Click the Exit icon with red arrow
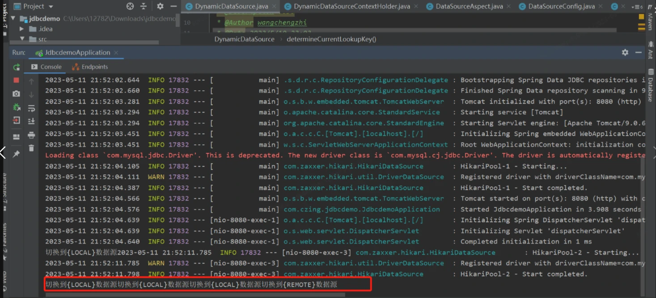 click(17, 120)
